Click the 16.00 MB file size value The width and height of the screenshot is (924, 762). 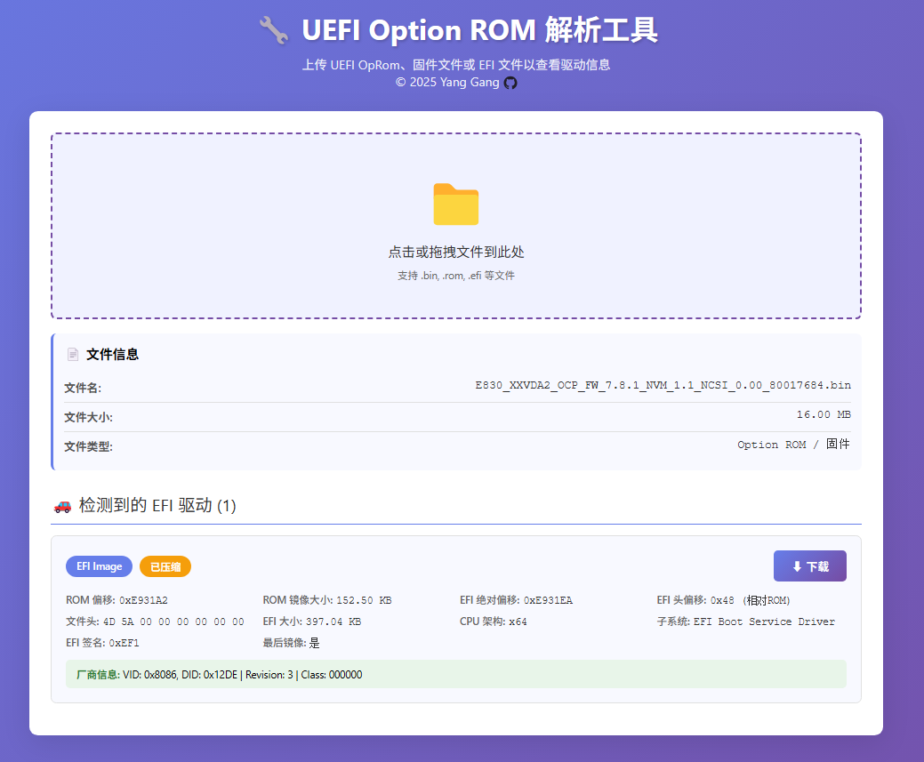(x=823, y=415)
